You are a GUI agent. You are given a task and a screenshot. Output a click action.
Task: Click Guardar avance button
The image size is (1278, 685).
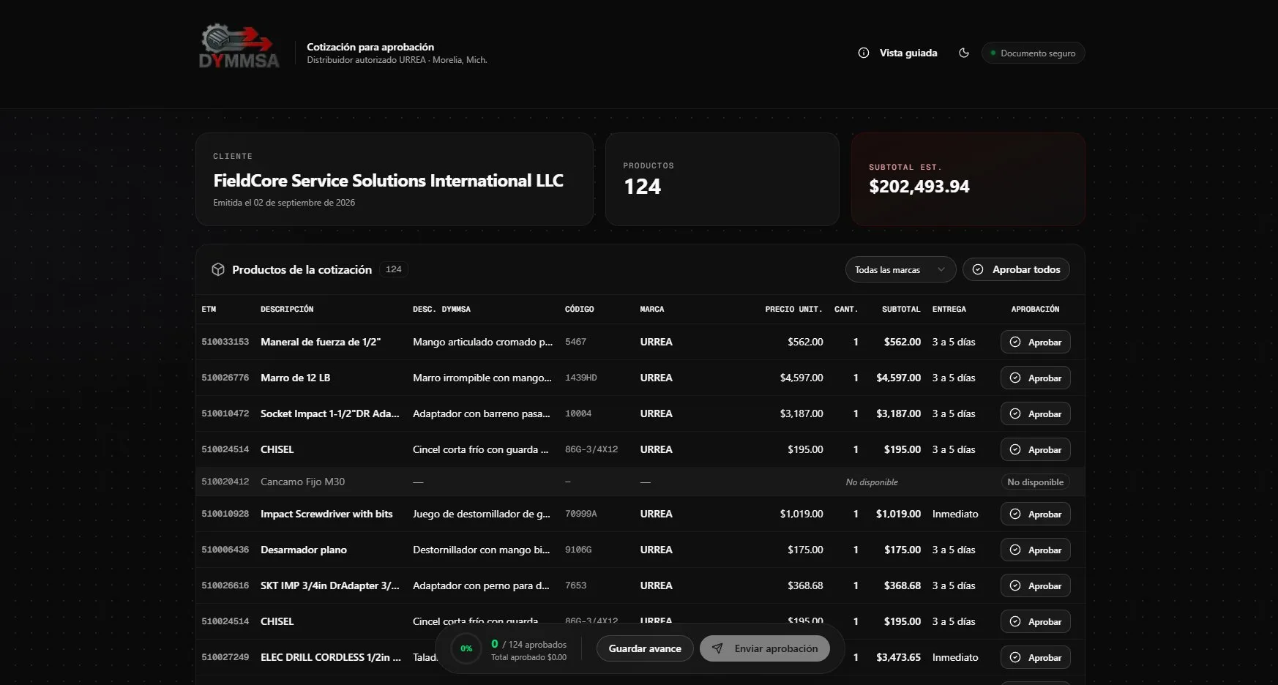click(645, 648)
